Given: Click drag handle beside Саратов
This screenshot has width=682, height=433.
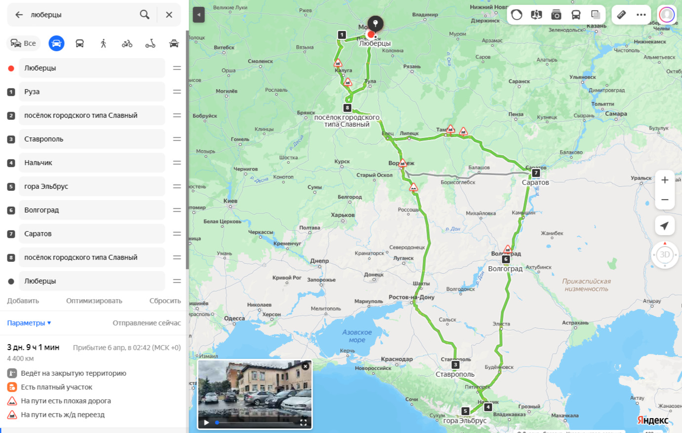Looking at the screenshot, I should [x=177, y=234].
